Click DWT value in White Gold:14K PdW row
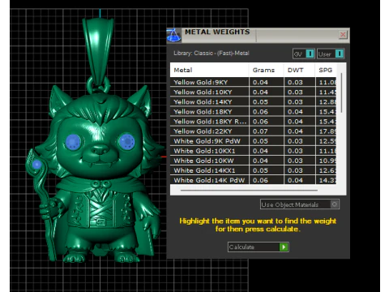The image size is (389, 292). [x=295, y=180]
